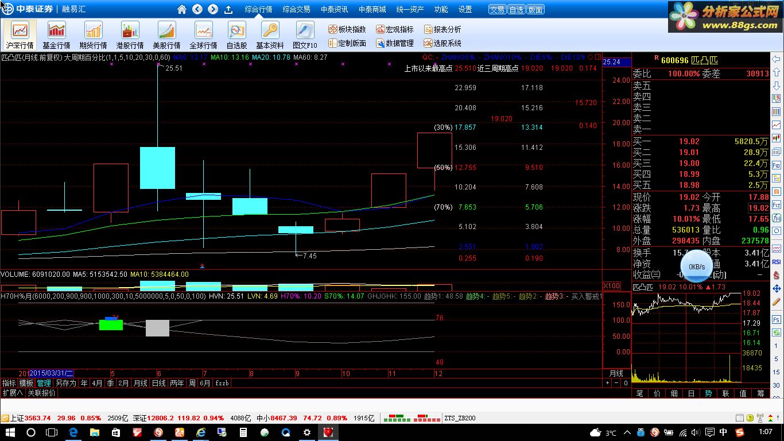
Task: Switch chart period to 日线
Action: [158, 383]
